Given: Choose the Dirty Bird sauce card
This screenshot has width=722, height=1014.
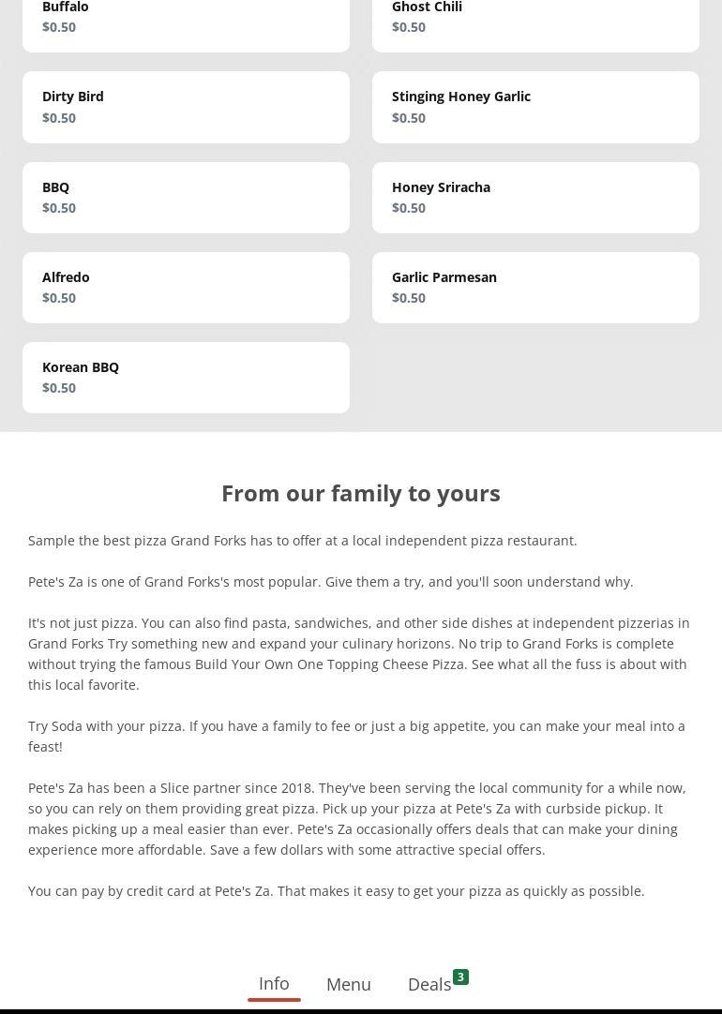Looking at the screenshot, I should pyautogui.click(x=186, y=107).
